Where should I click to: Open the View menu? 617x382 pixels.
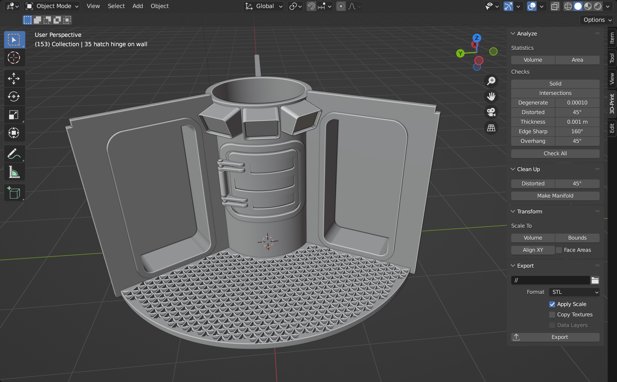93,6
